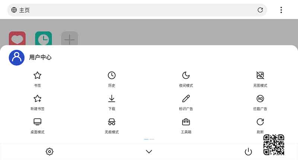
Task: Open settings gear at bottom bar
Action: pyautogui.click(x=50, y=151)
